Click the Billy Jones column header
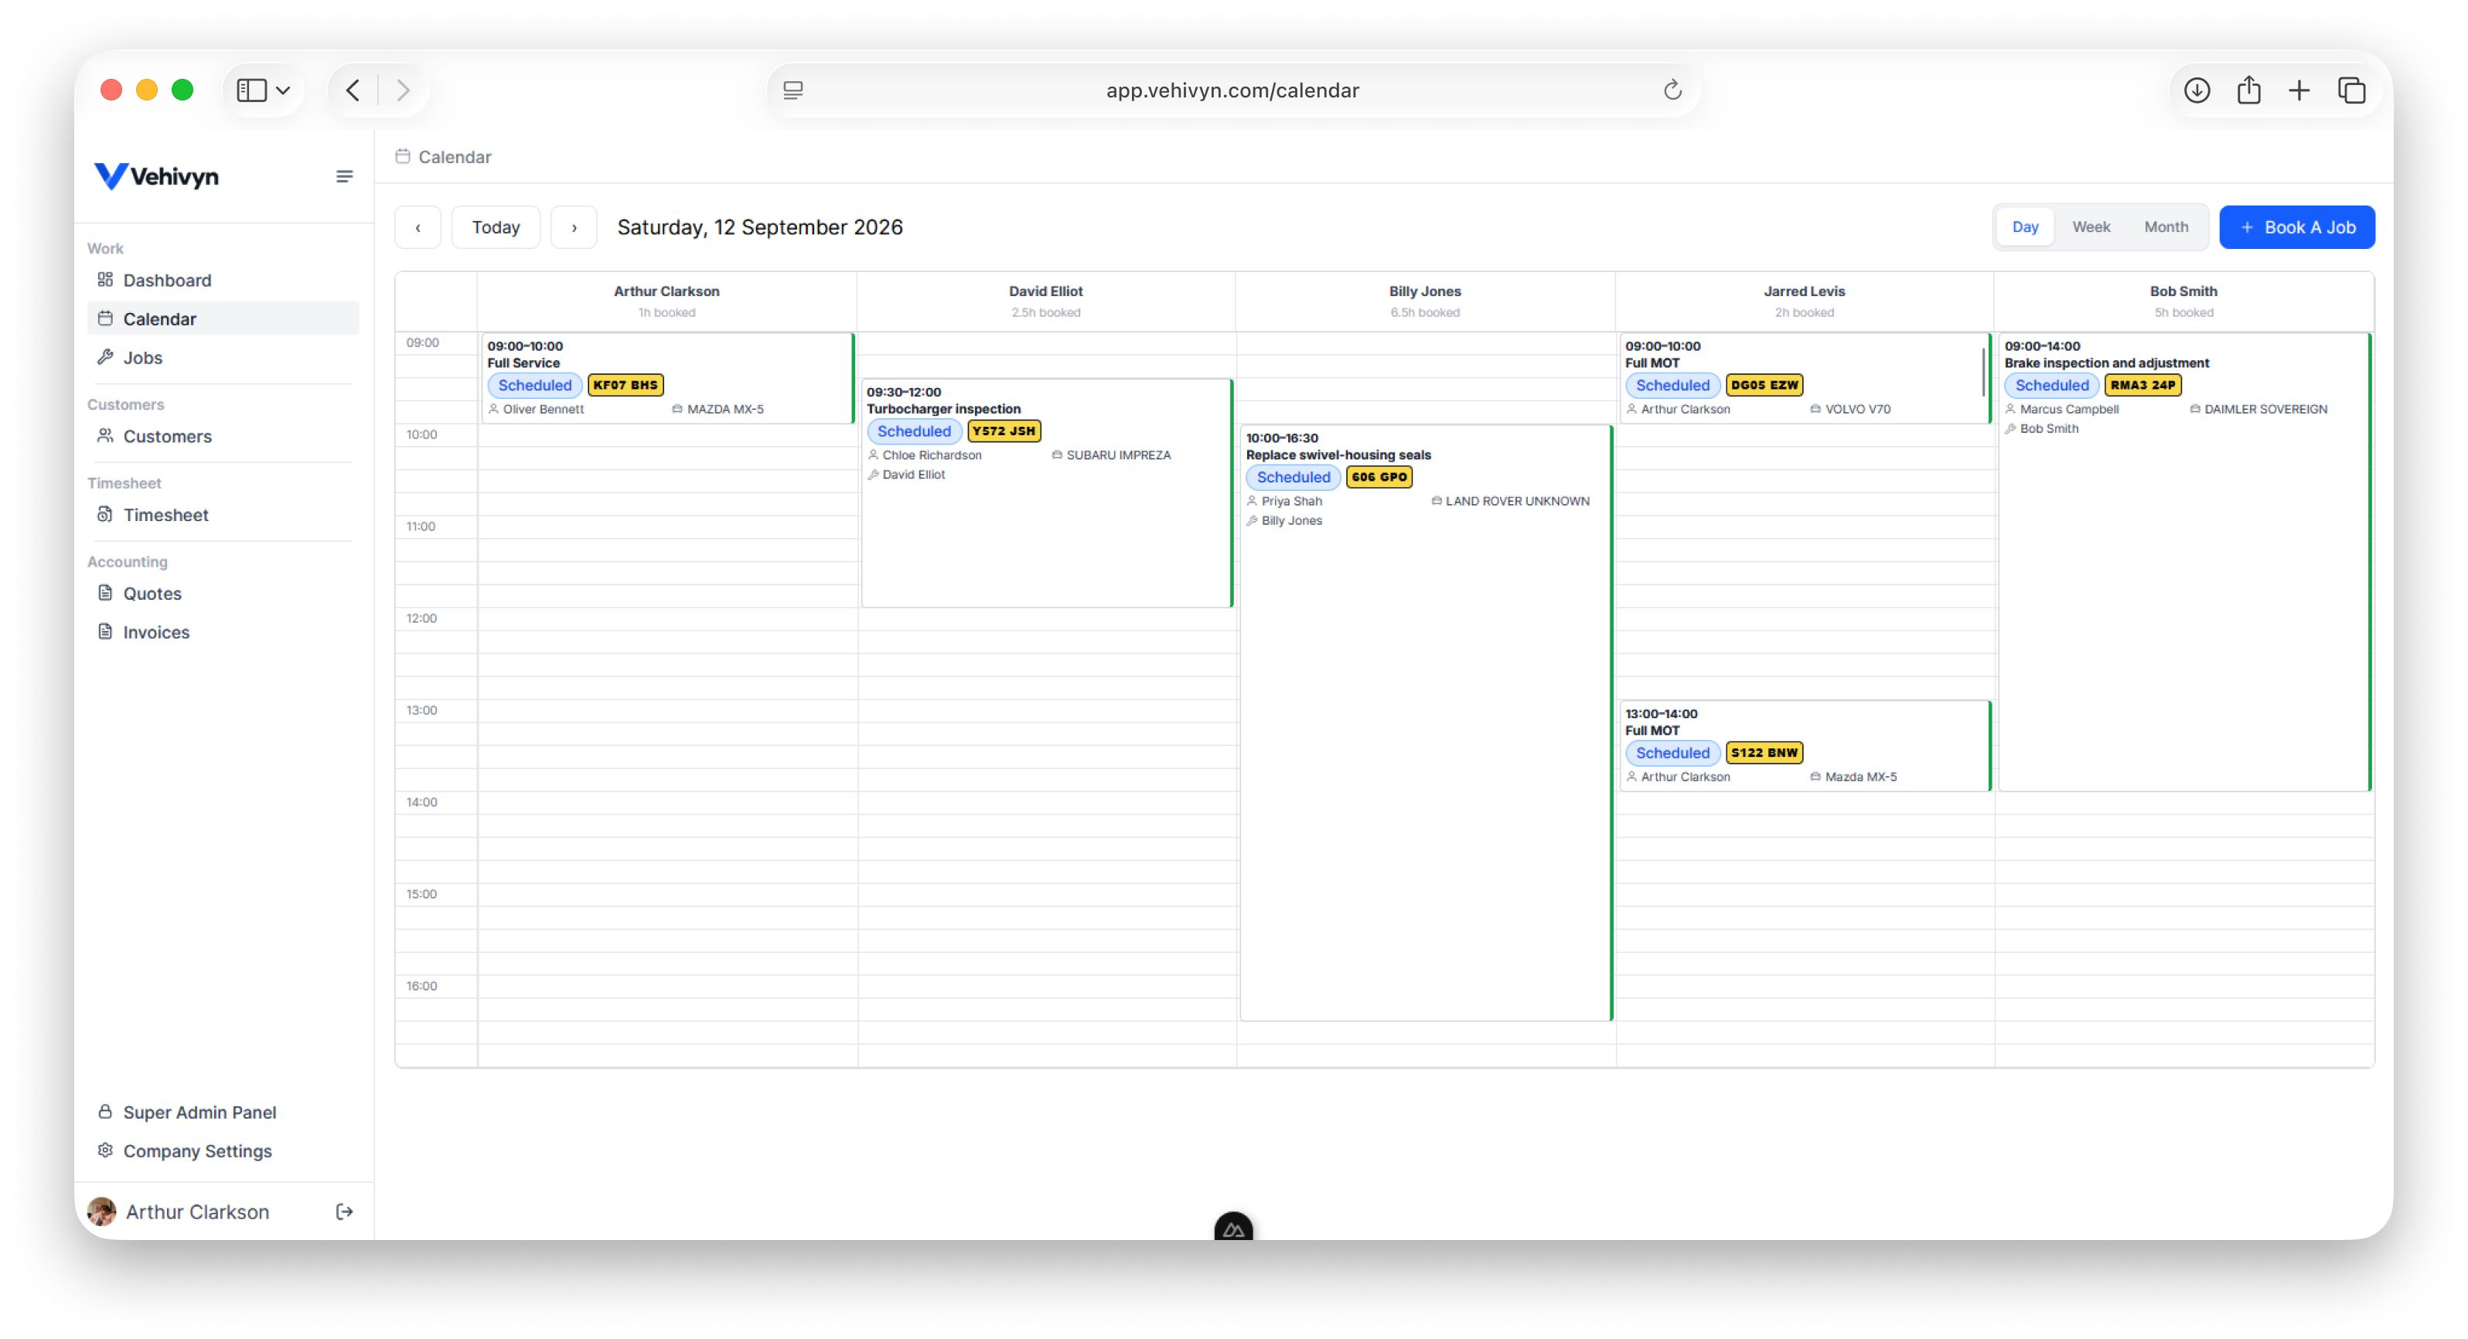The image size is (2468, 1339). click(1425, 301)
